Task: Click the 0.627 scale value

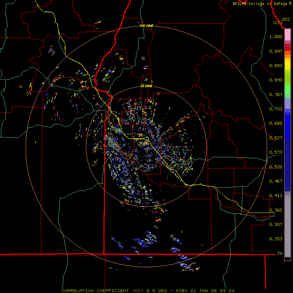Action: click(276, 138)
